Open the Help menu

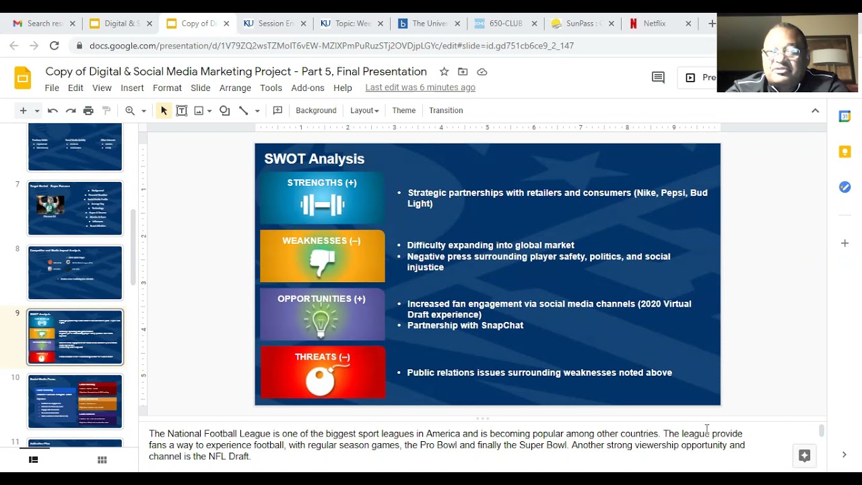(x=343, y=88)
